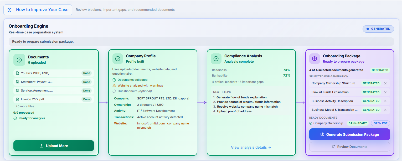Click GENERATED badge beside 4 of 4 selected documents
402x161 pixels.
380,70
